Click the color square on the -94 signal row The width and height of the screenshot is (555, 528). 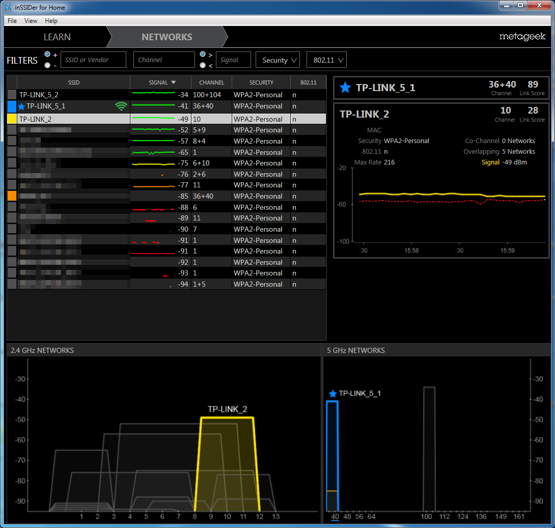[x=12, y=284]
